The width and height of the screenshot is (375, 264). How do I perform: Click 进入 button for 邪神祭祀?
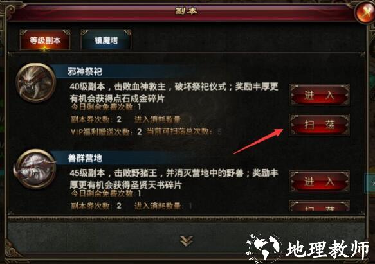[x=320, y=95]
